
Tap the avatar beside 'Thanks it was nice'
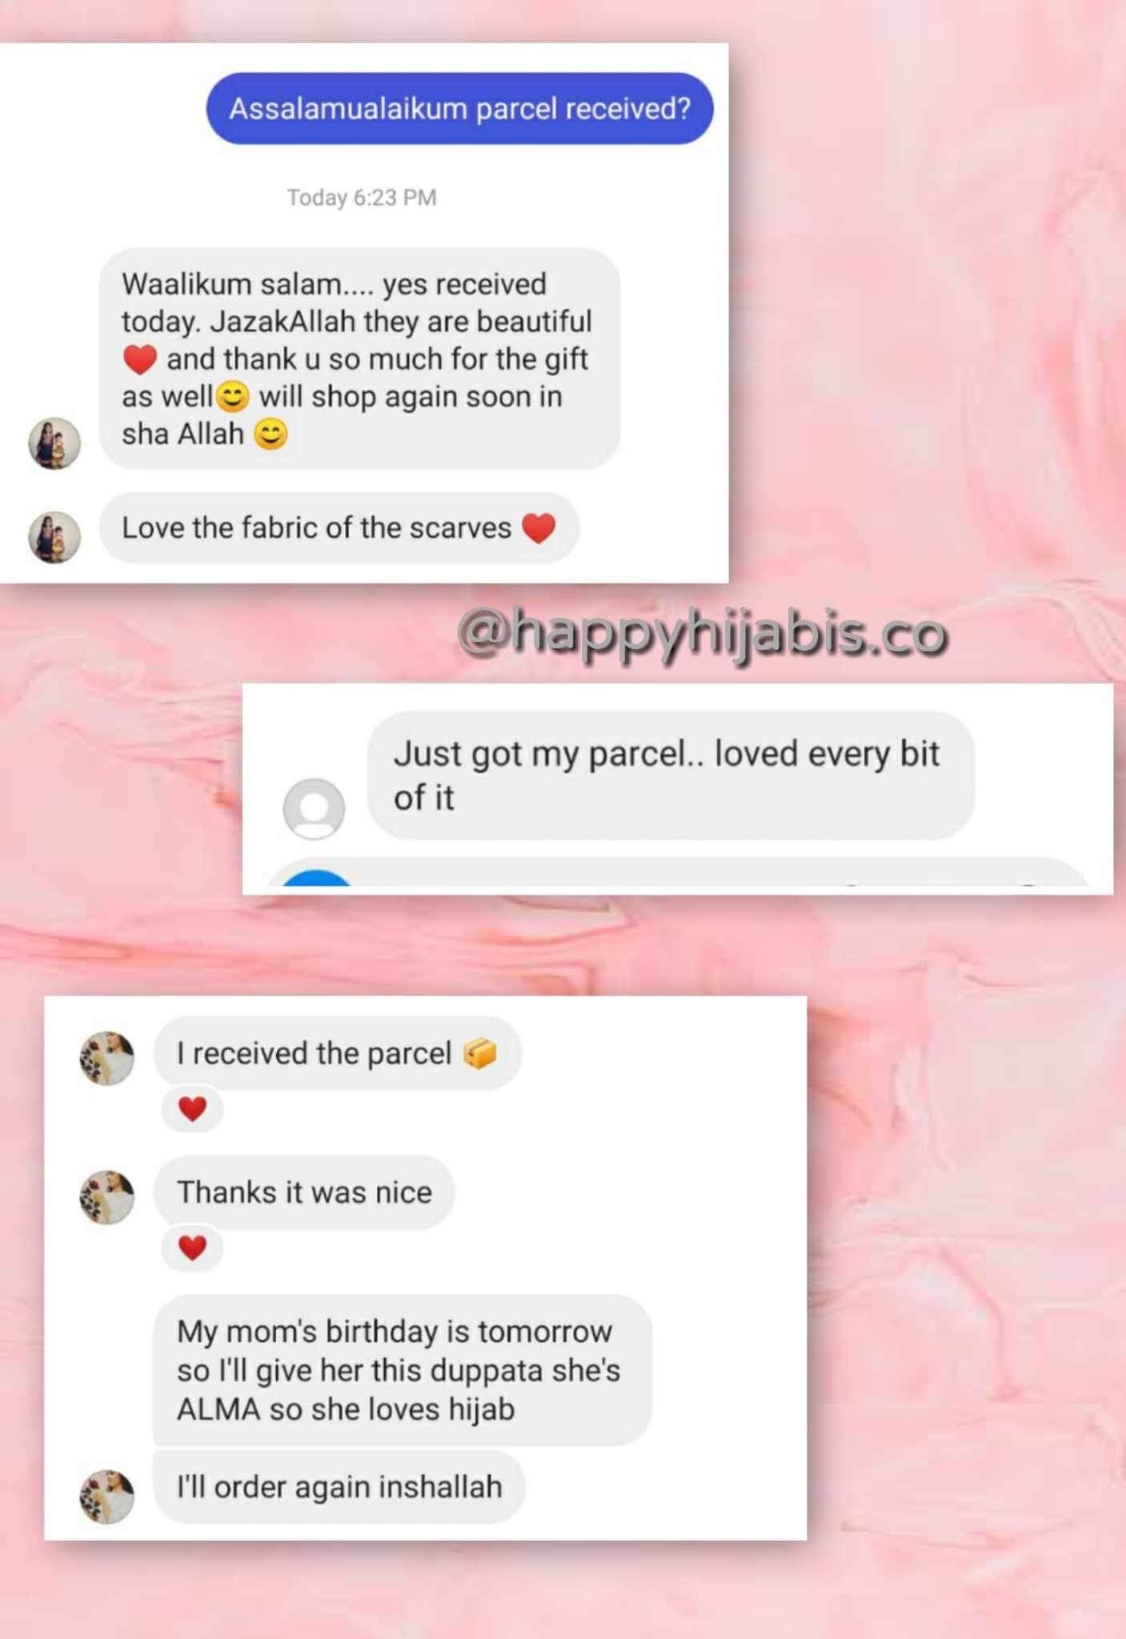tap(107, 1196)
